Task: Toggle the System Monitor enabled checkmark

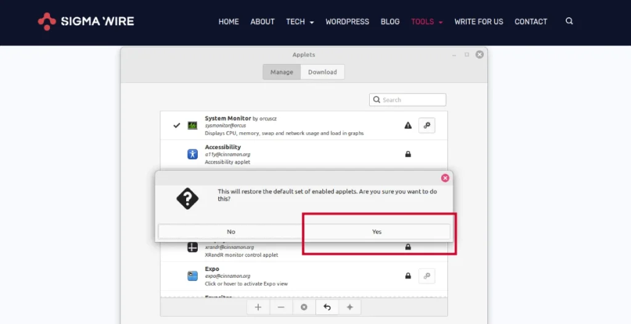Action: pos(177,125)
